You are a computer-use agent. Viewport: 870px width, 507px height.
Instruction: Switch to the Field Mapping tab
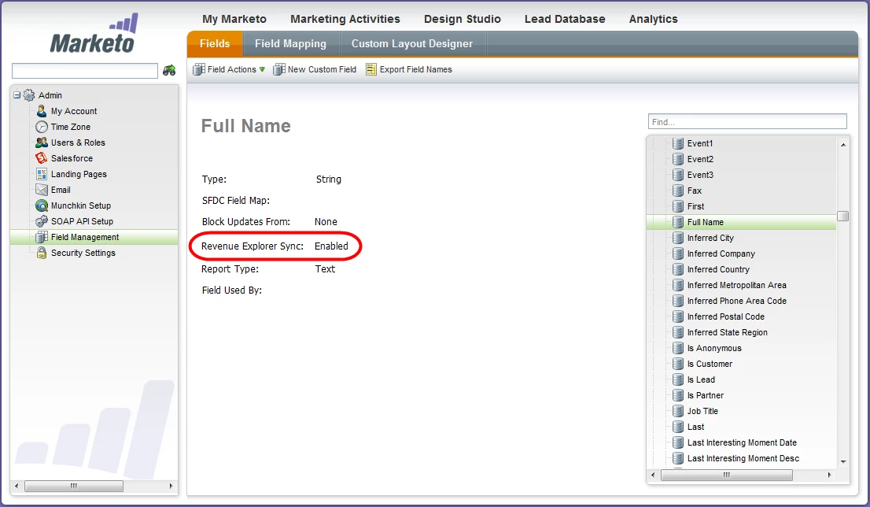(290, 44)
